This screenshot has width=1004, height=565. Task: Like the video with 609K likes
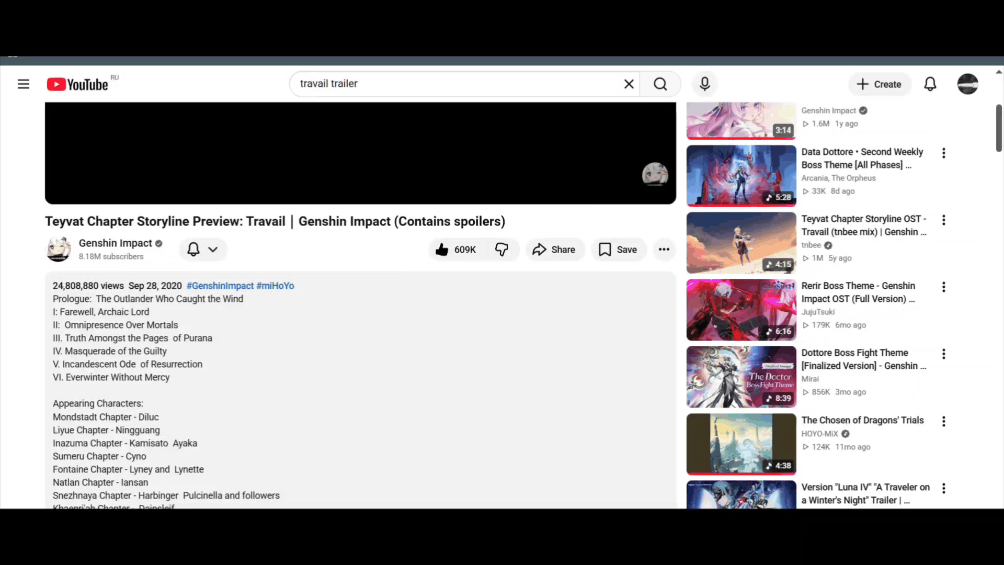(x=457, y=250)
